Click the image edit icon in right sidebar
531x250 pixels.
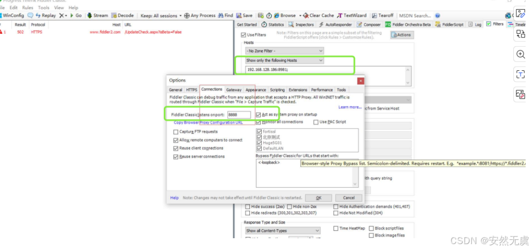[520, 13]
